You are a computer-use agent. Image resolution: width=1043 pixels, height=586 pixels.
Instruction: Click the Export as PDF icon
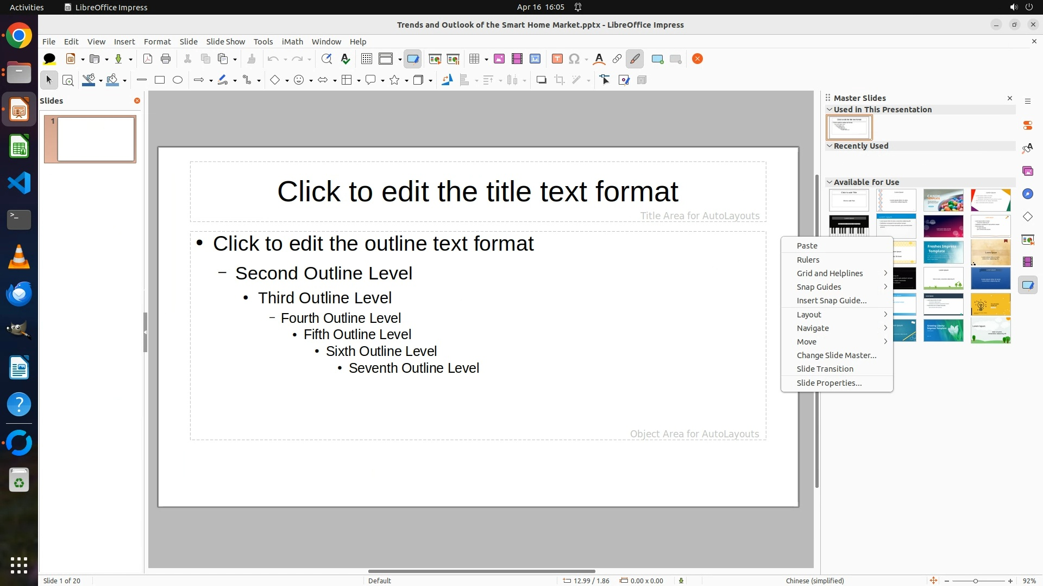point(148,59)
